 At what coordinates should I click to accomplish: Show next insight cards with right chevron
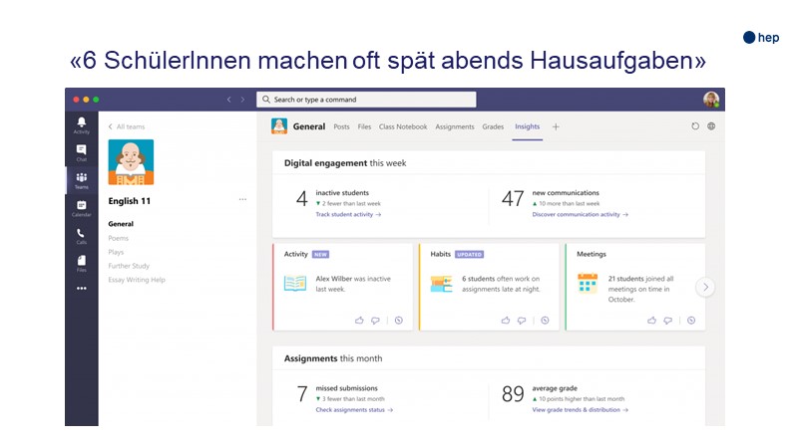pyautogui.click(x=705, y=287)
